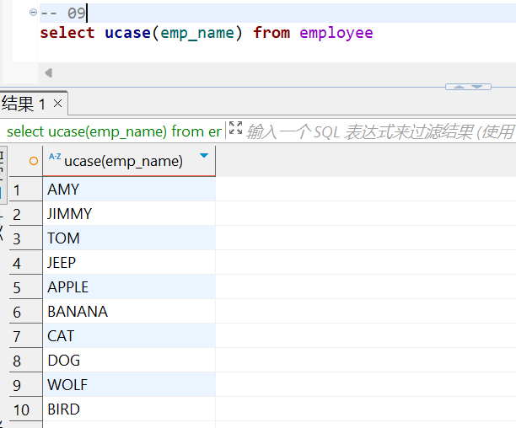The height and width of the screenshot is (428, 516).
Task: Click the panel divider collapse handle
Action: (468, 86)
